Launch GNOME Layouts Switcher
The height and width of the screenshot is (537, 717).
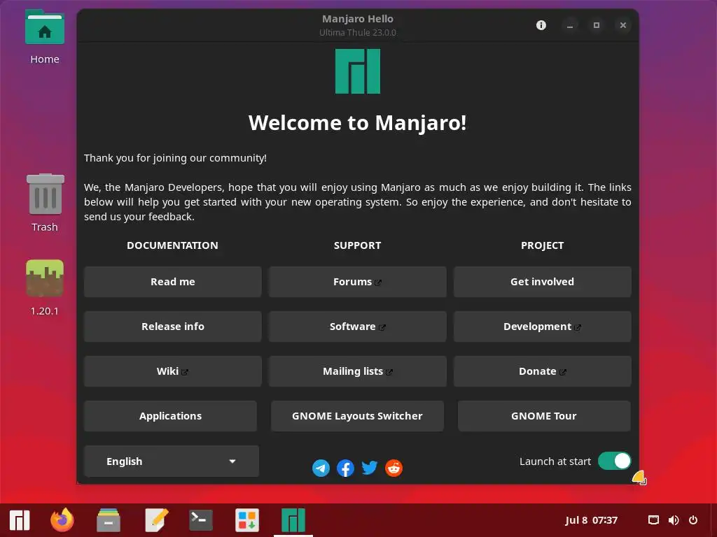click(x=358, y=416)
